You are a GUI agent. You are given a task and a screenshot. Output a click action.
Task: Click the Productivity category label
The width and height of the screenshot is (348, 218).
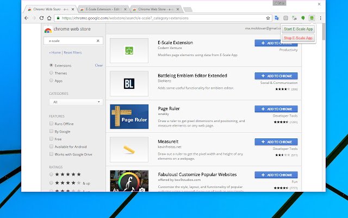click(x=288, y=50)
